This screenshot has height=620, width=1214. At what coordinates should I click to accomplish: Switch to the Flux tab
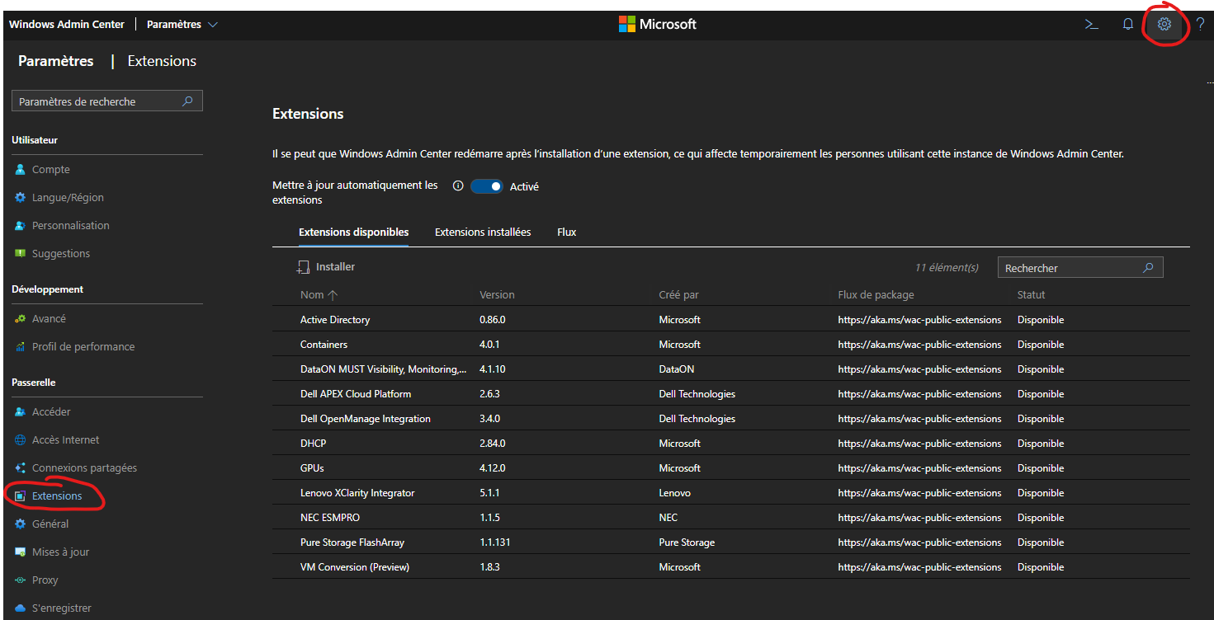click(566, 232)
